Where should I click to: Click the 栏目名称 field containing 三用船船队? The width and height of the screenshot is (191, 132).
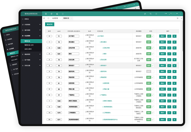tap(73, 112)
